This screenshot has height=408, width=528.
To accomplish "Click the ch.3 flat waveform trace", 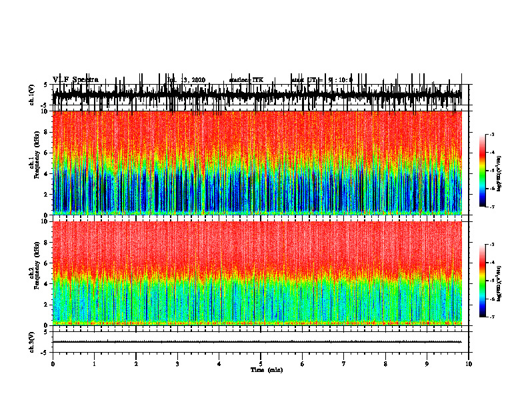I will 257,342.
